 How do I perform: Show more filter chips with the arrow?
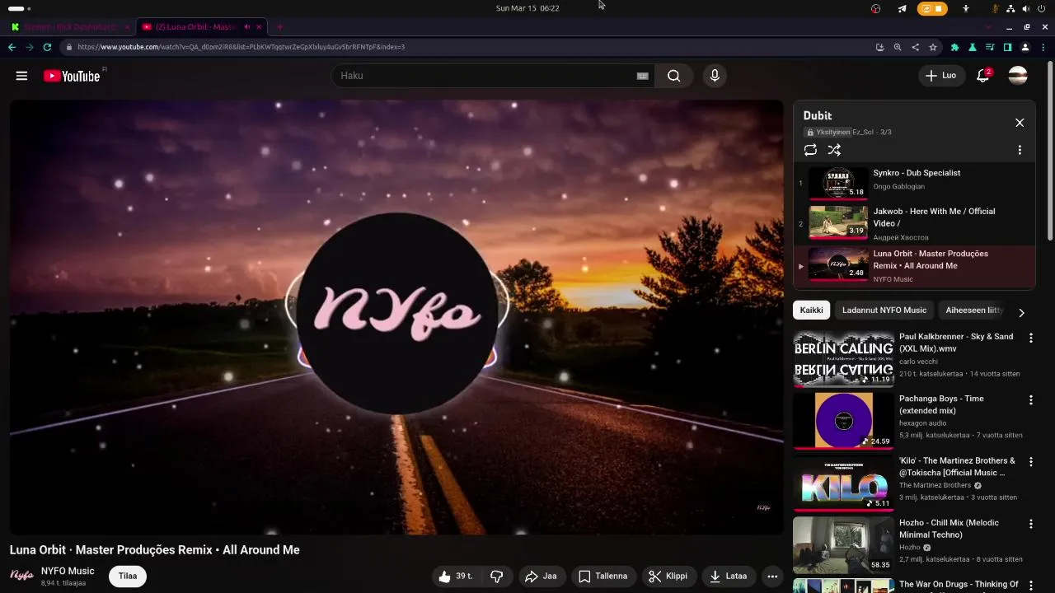1021,312
